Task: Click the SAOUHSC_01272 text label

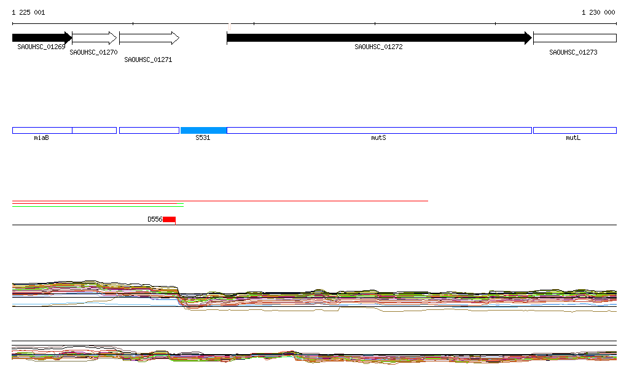Action: [378, 47]
